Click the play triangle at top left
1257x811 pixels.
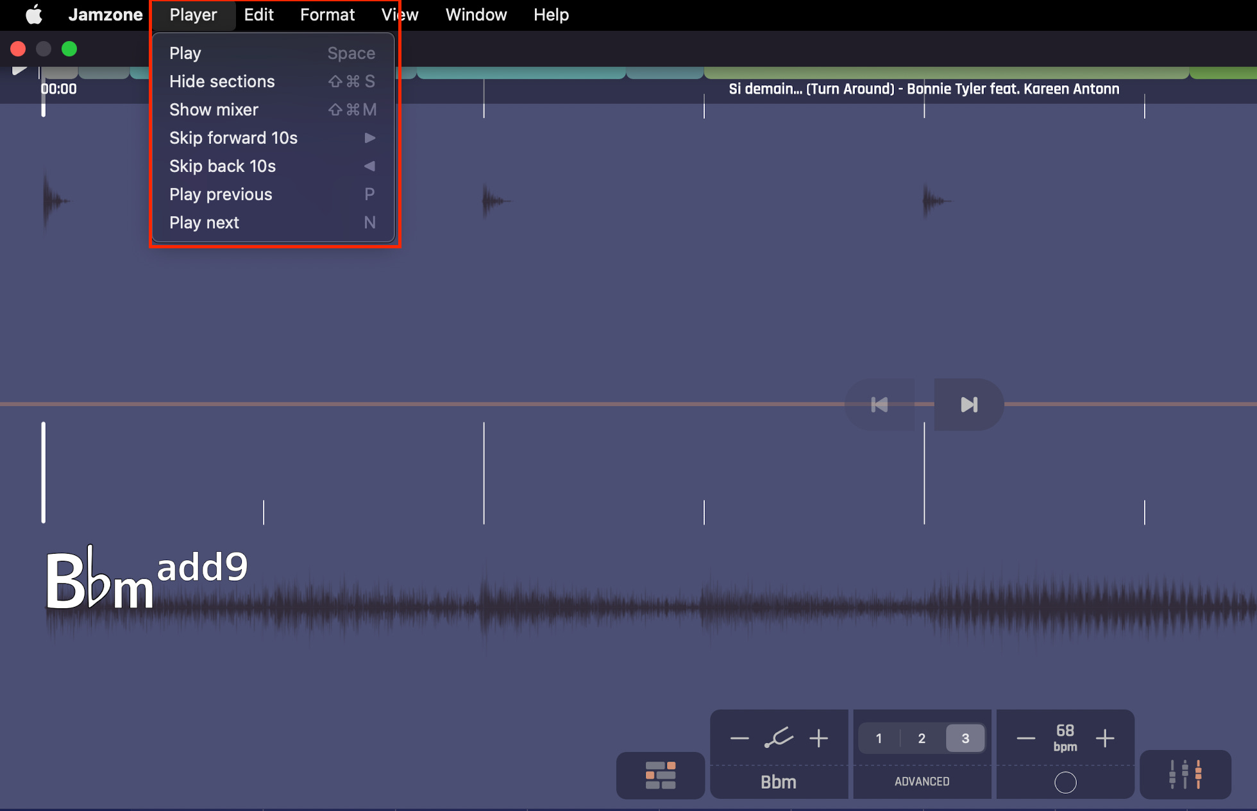19,69
